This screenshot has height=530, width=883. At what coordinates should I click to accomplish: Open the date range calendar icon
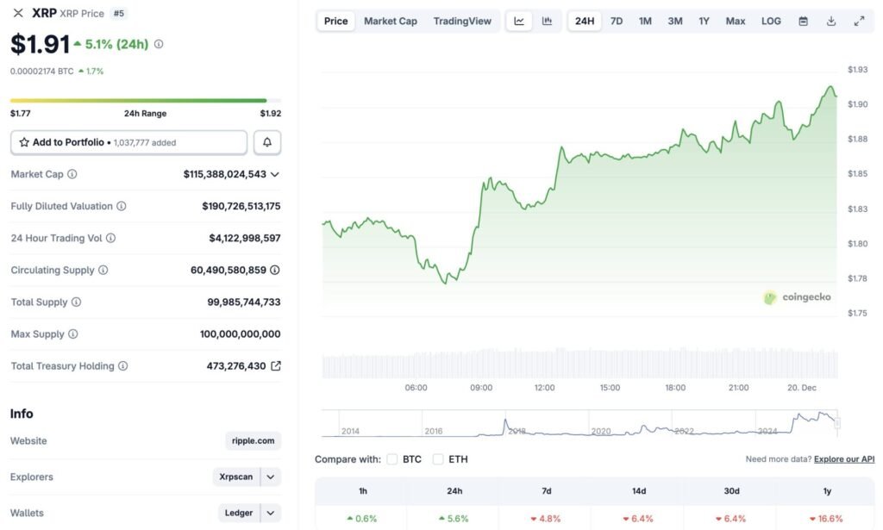tap(803, 20)
